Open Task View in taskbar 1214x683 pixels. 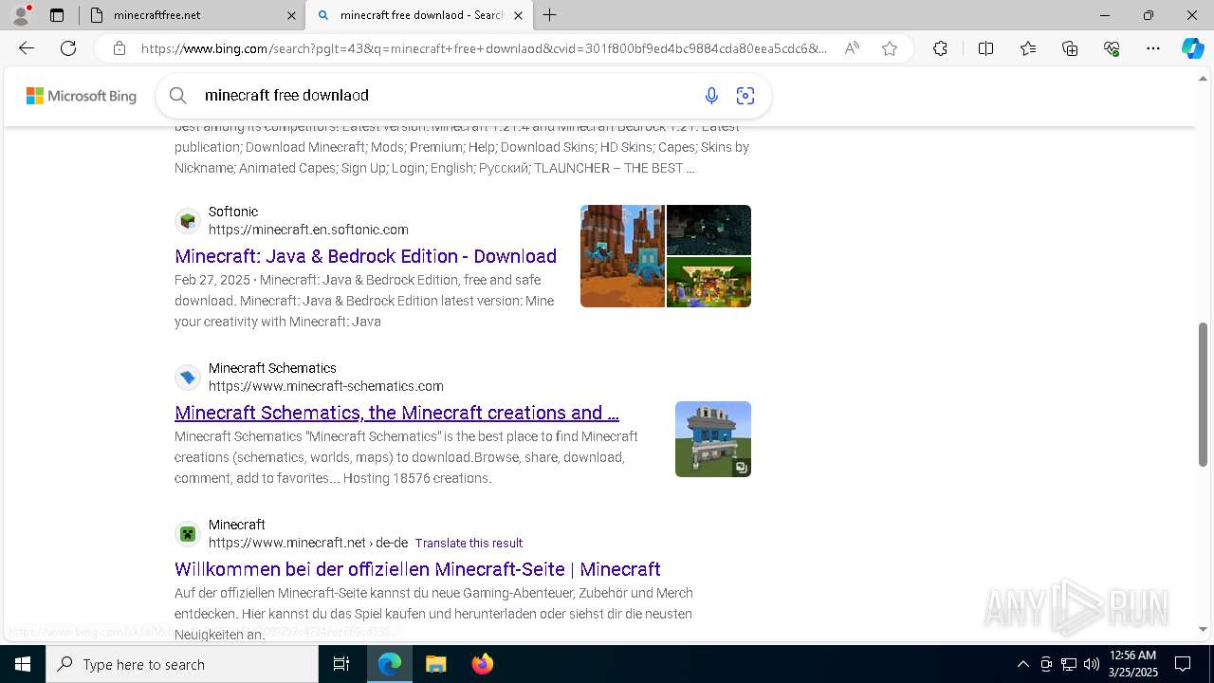[341, 664]
